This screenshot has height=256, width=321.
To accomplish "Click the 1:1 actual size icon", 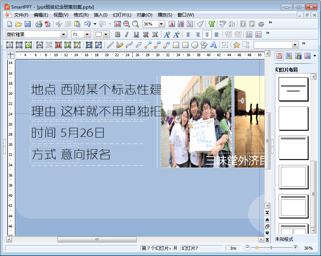I will [x=118, y=24].
